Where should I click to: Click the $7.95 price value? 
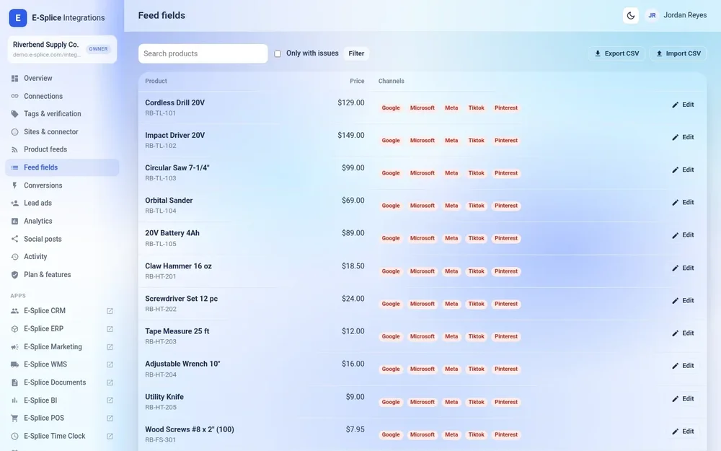coord(355,429)
